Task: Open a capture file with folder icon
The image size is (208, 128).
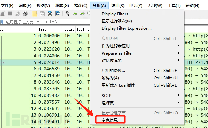Action: coord(35,14)
